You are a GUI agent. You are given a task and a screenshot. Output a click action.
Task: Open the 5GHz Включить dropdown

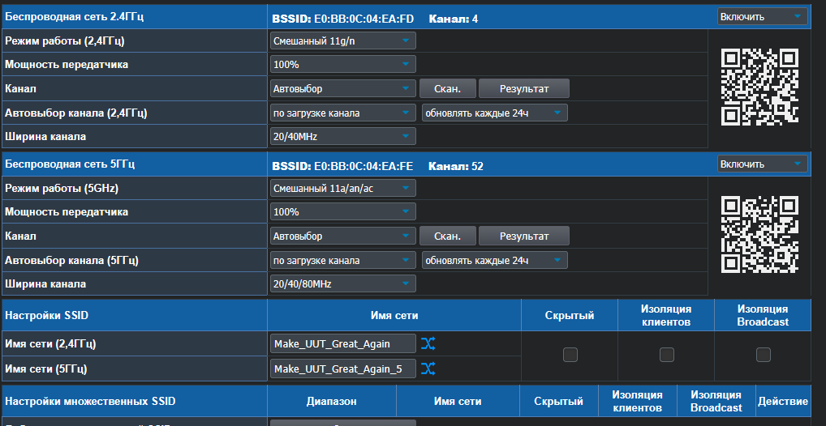pos(762,164)
